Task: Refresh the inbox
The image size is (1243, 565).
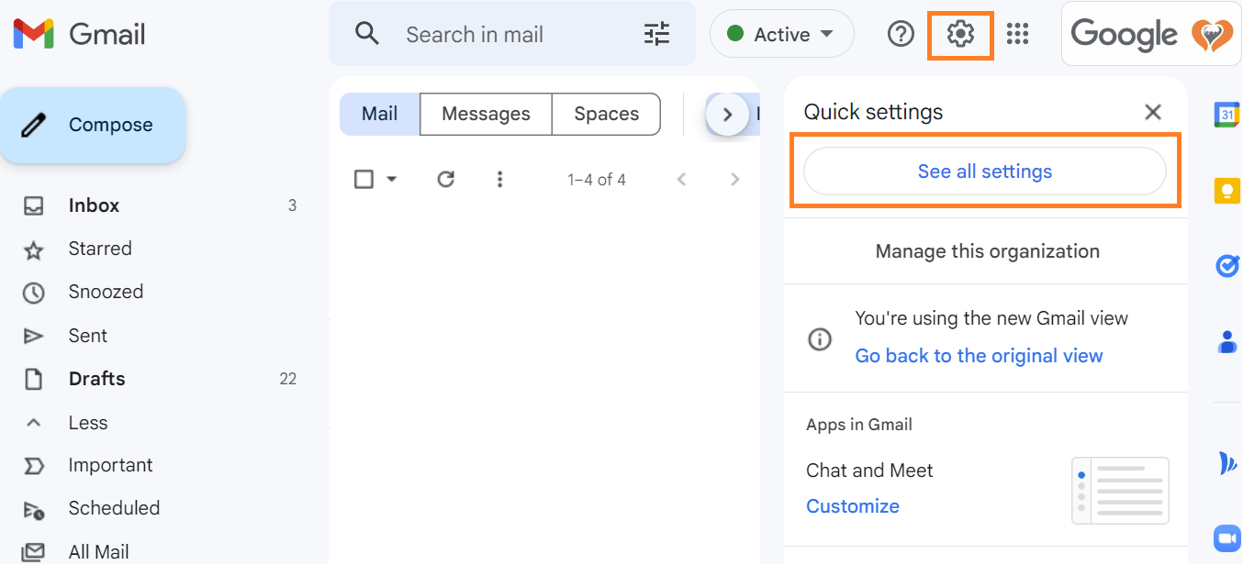Action: click(445, 179)
